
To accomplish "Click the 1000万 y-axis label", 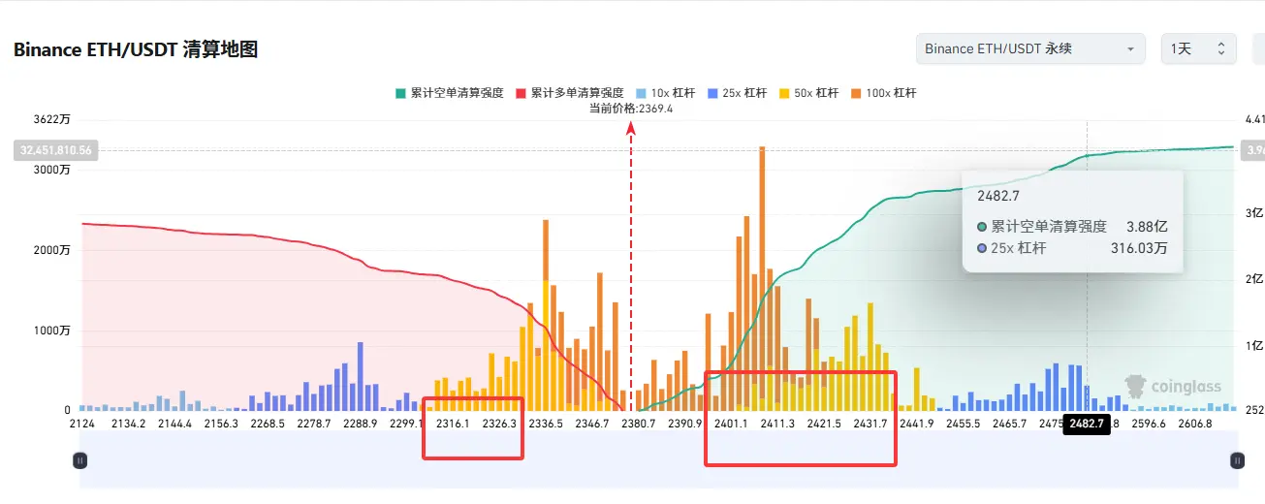I will 50,331.
